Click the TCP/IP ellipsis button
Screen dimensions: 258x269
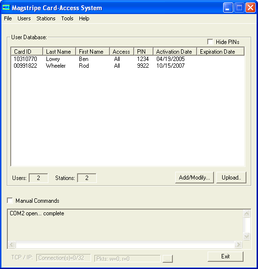167,258
